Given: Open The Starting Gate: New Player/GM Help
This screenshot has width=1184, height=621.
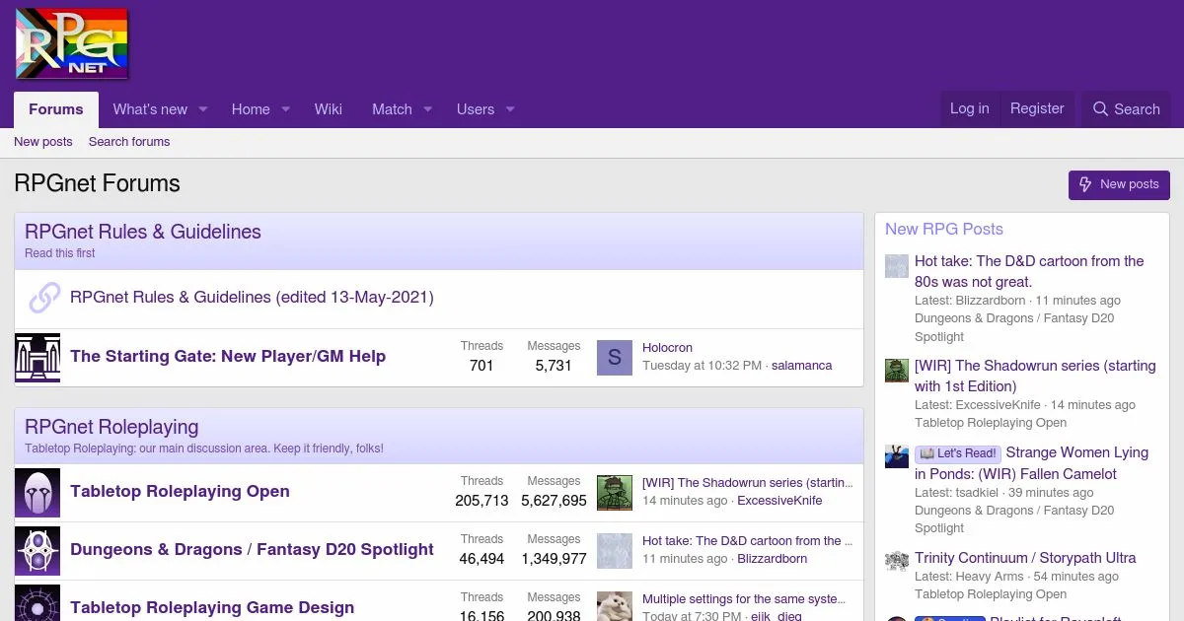Looking at the screenshot, I should coord(228,356).
